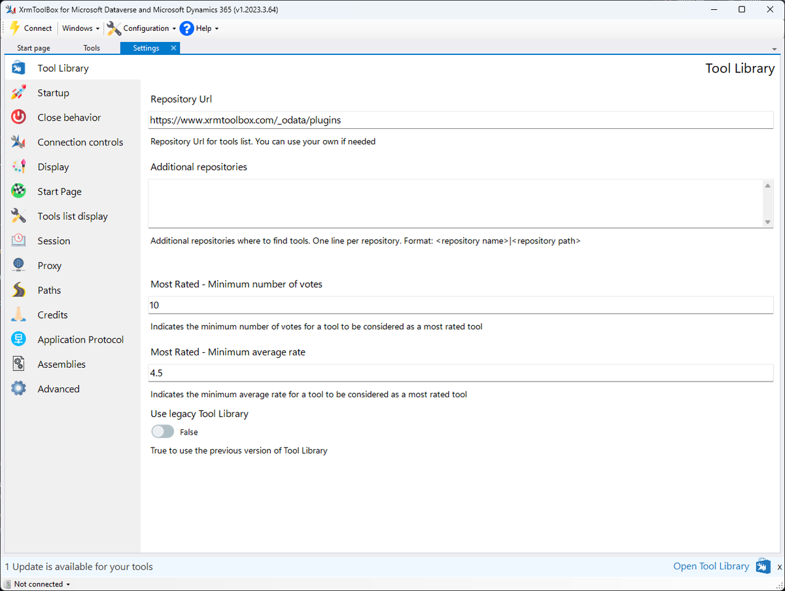
Task: Click the Tool Library sidebar label
Action: [x=63, y=68]
